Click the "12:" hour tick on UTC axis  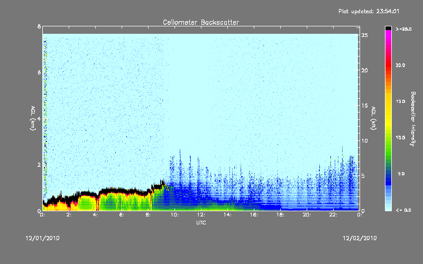(201, 215)
